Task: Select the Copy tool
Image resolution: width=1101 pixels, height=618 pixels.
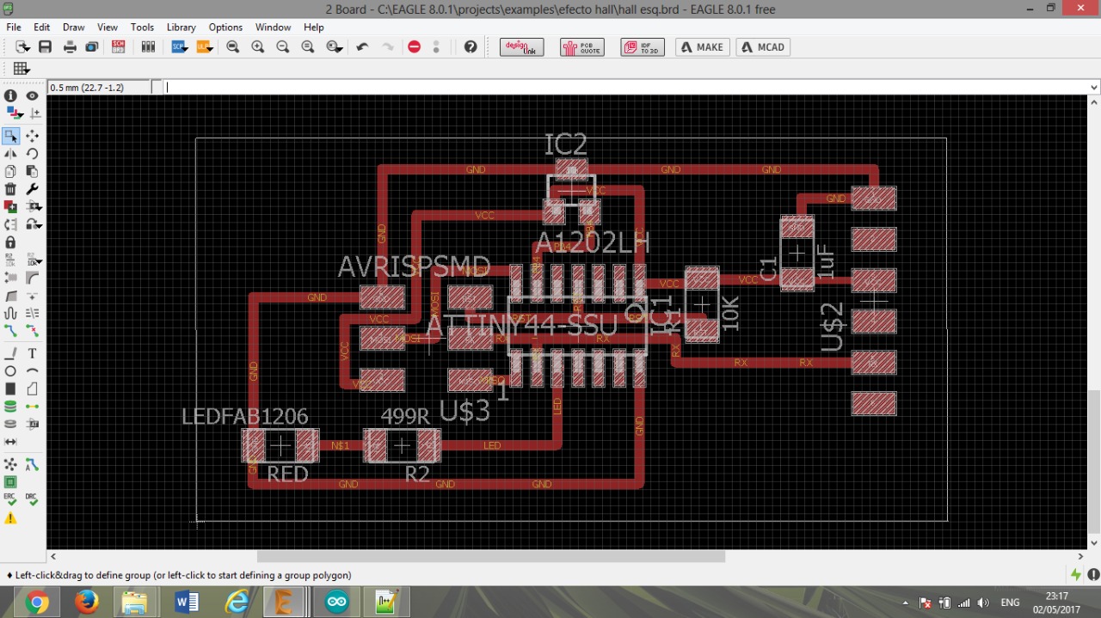Action: tap(10, 171)
